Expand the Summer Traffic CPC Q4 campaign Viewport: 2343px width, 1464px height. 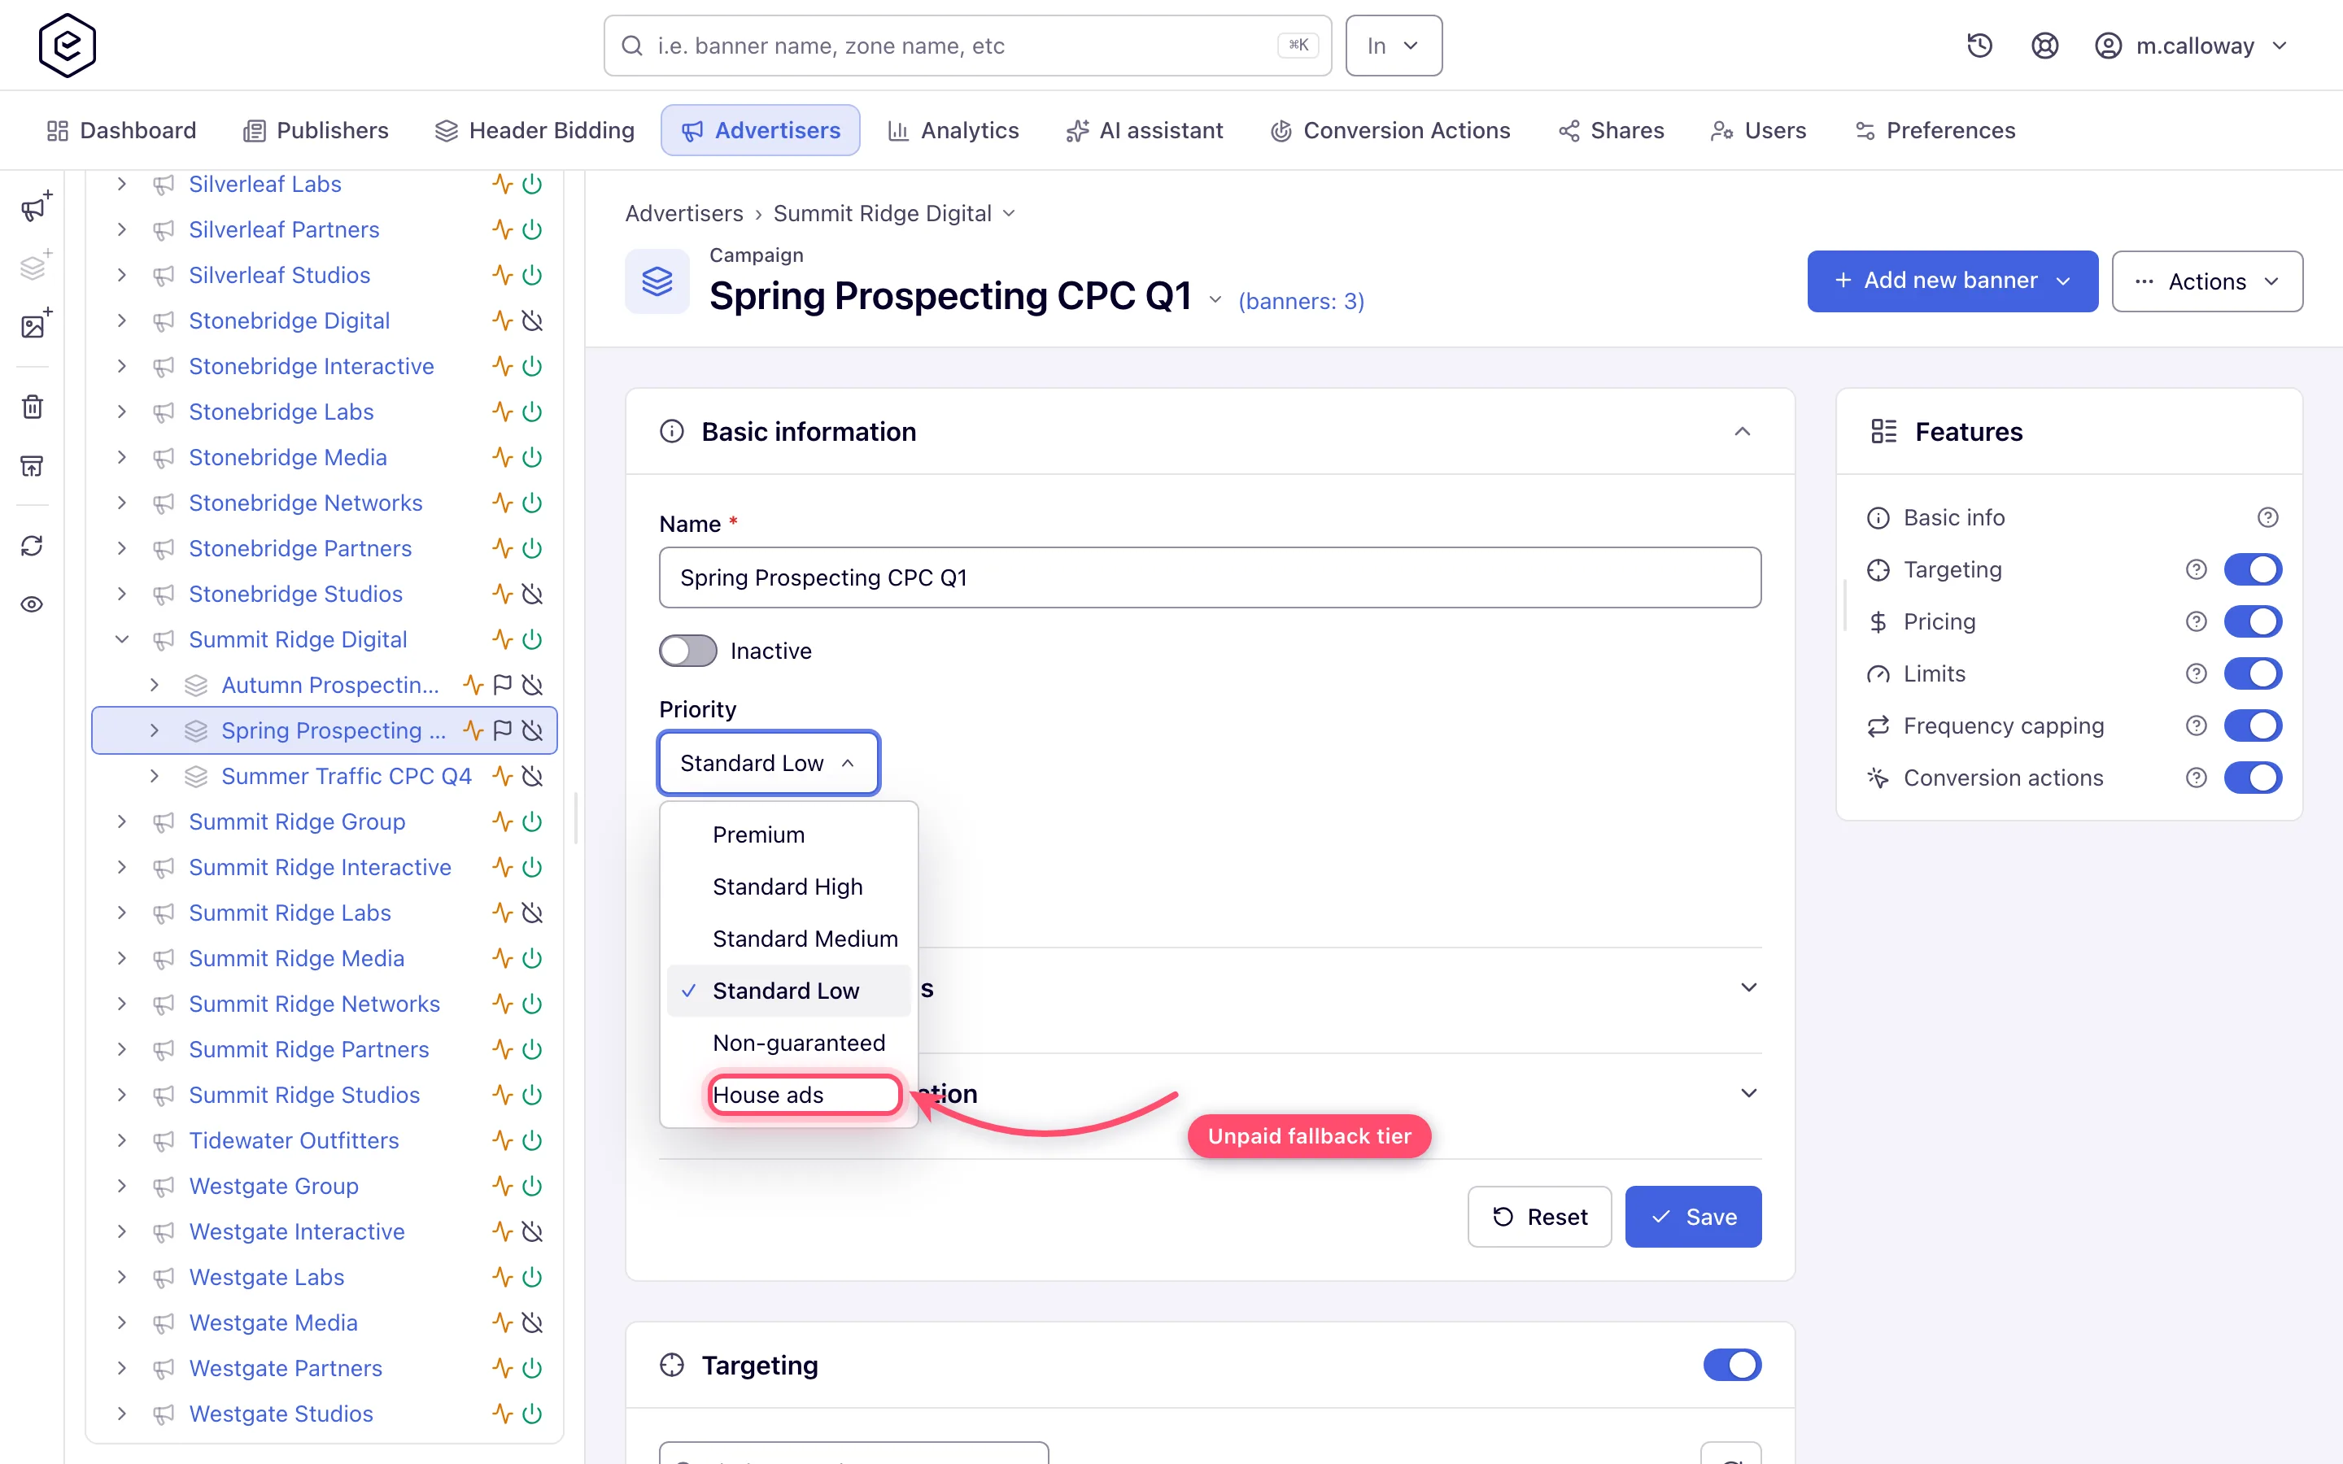coord(155,776)
